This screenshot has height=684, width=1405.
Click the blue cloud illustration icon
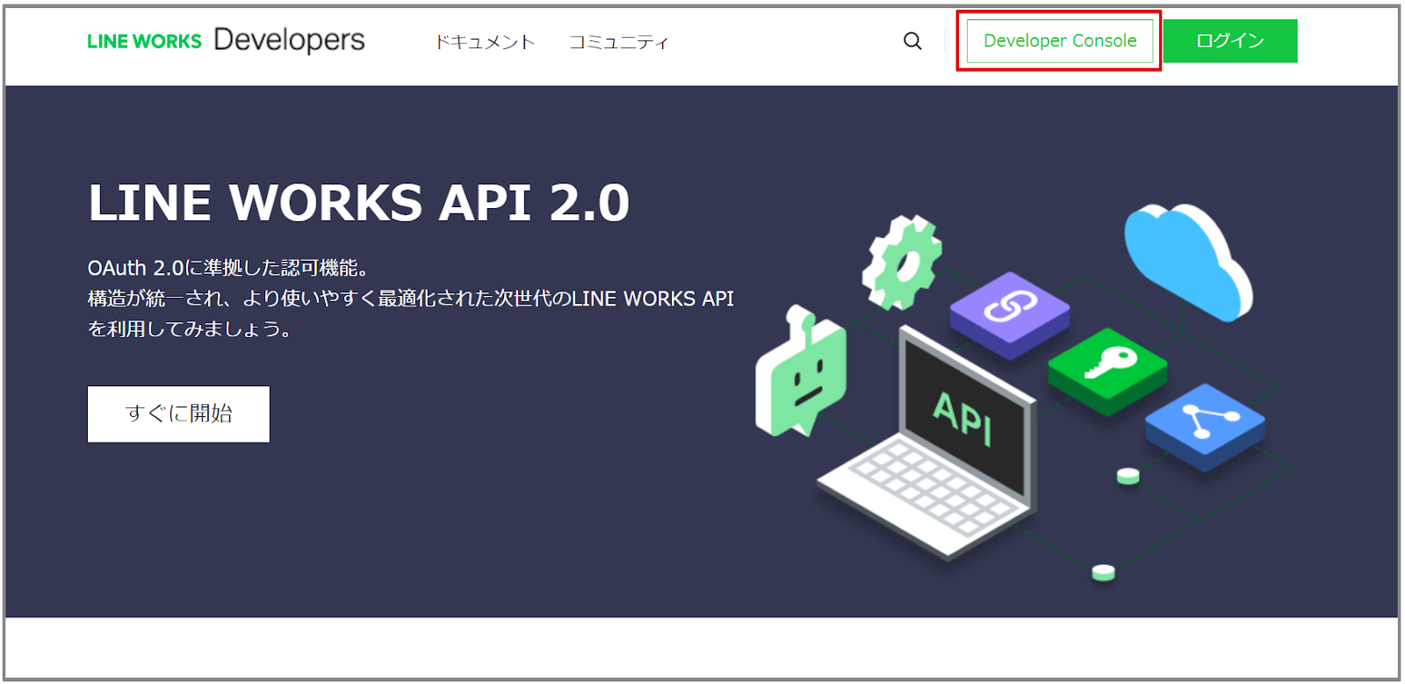tap(1187, 262)
